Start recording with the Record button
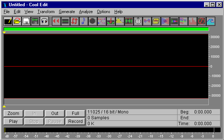The height and width of the screenshot is (140, 224). [76, 121]
